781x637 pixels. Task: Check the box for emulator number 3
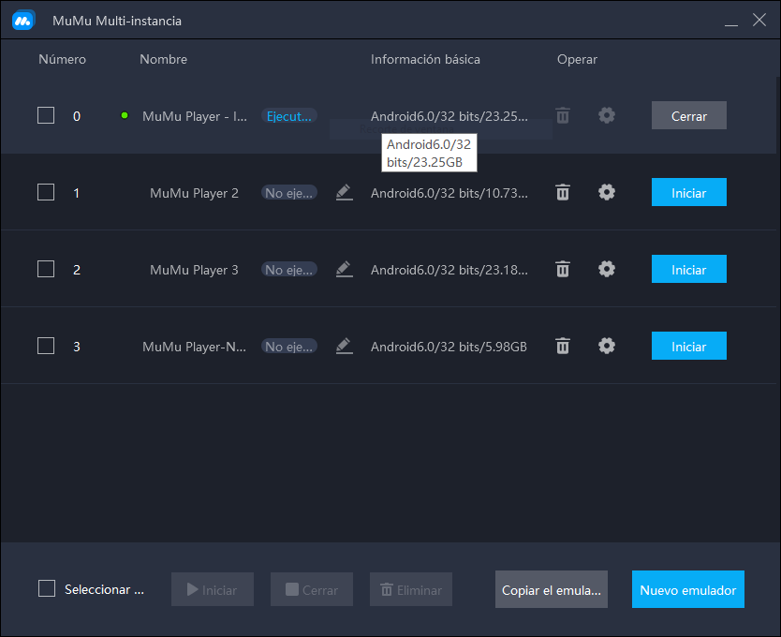tap(46, 346)
